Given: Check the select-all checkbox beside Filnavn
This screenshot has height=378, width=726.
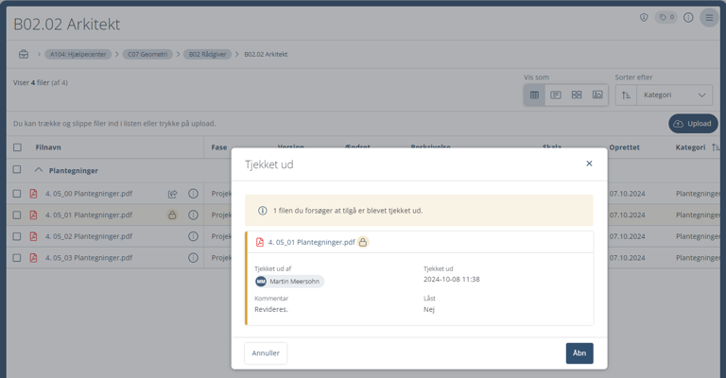Looking at the screenshot, I should (17, 147).
